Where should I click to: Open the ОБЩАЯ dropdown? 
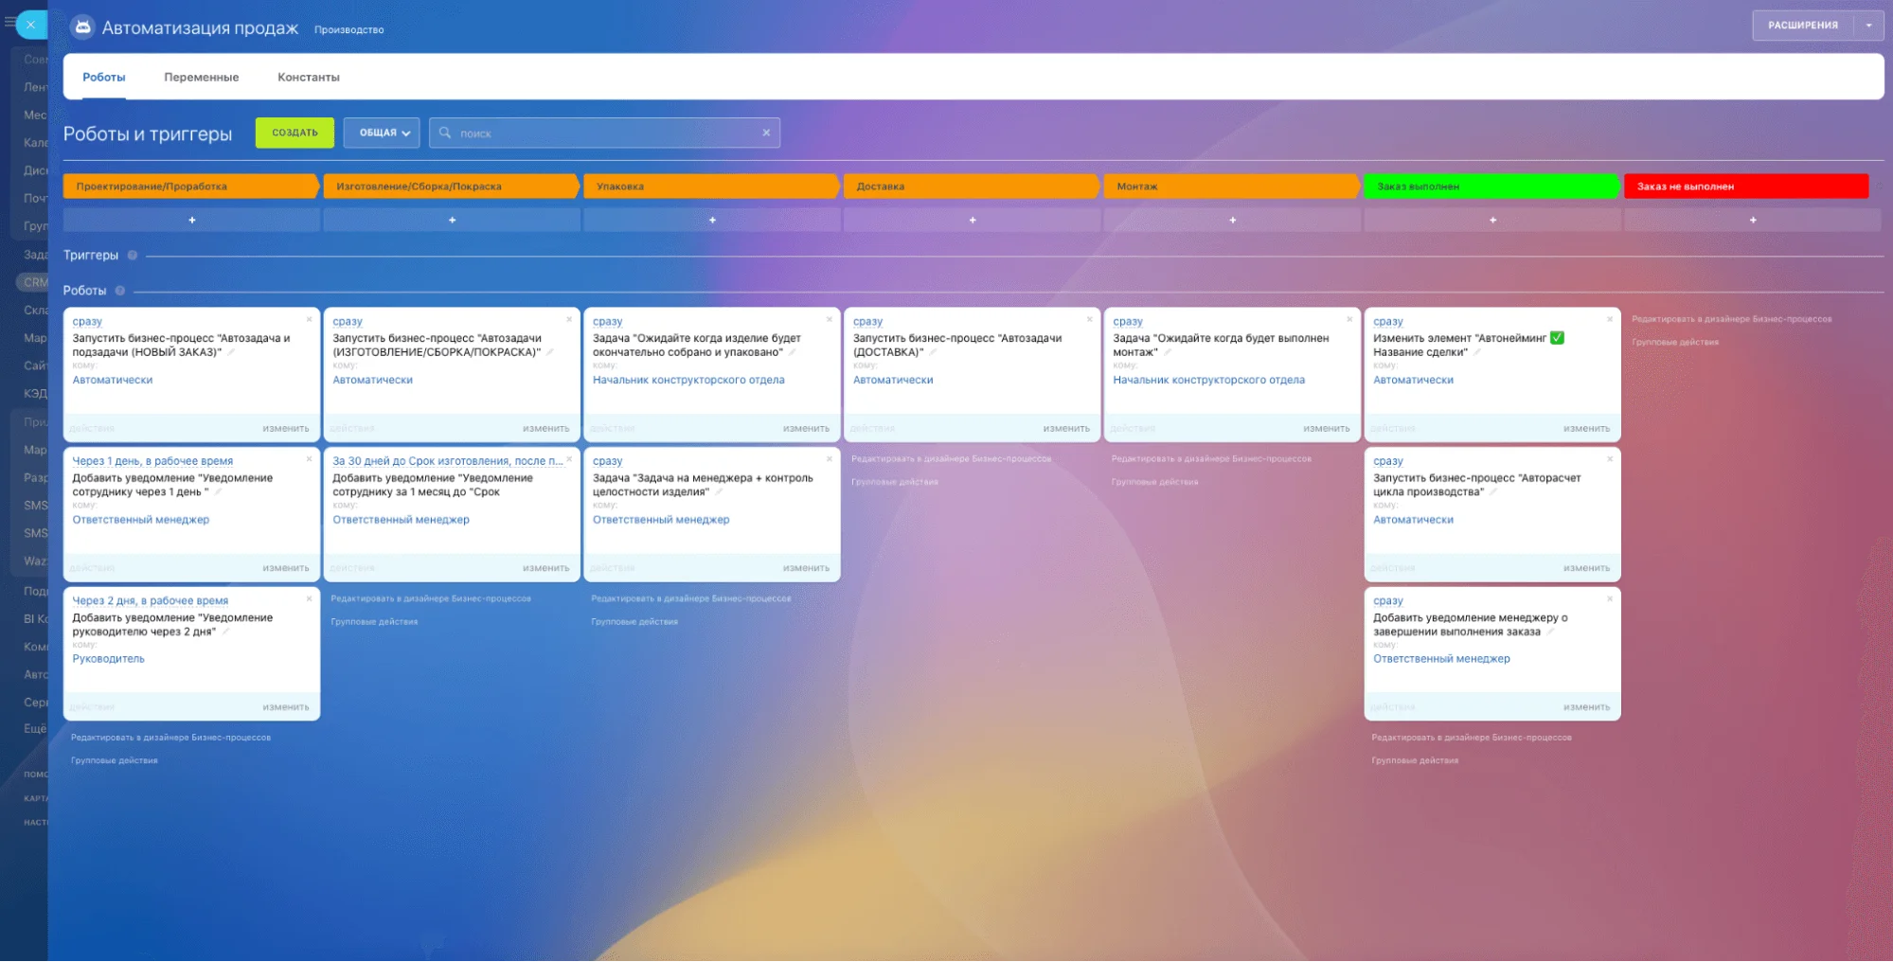click(382, 133)
